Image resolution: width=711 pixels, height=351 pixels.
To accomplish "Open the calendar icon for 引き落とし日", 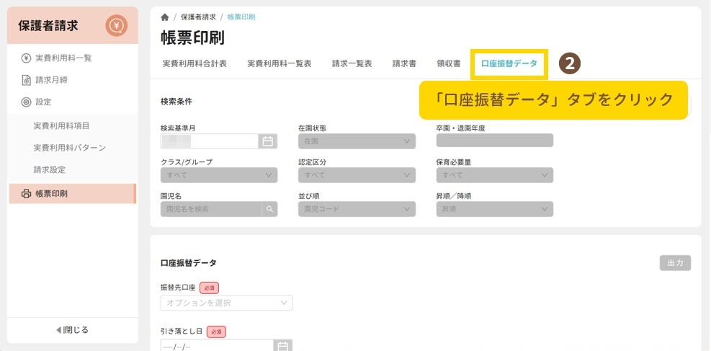I will tap(283, 346).
